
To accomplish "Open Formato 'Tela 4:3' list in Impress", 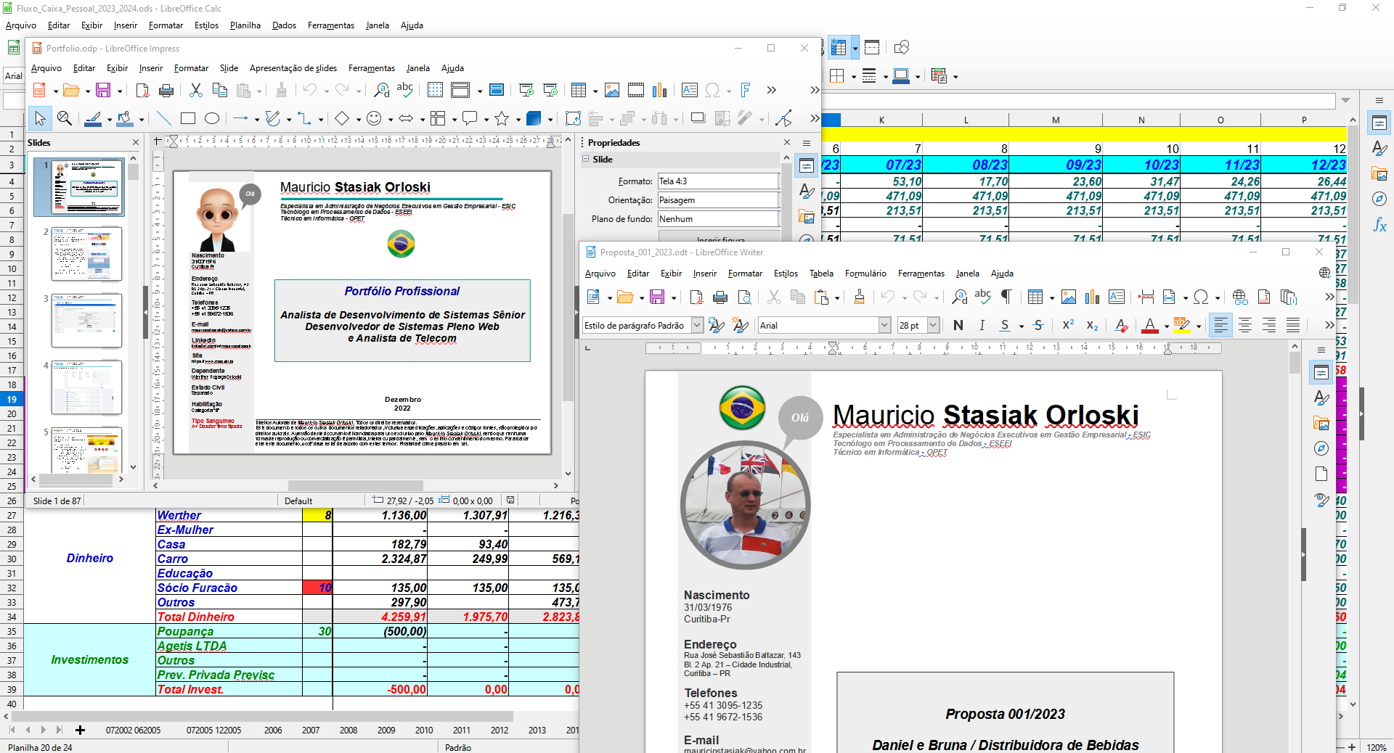I will [718, 181].
